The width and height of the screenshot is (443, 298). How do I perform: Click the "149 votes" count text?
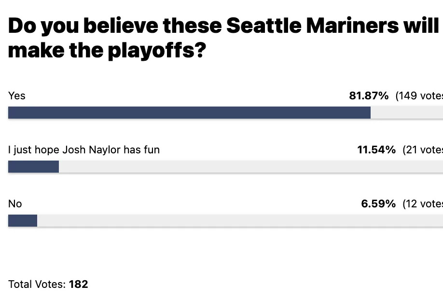click(x=419, y=95)
